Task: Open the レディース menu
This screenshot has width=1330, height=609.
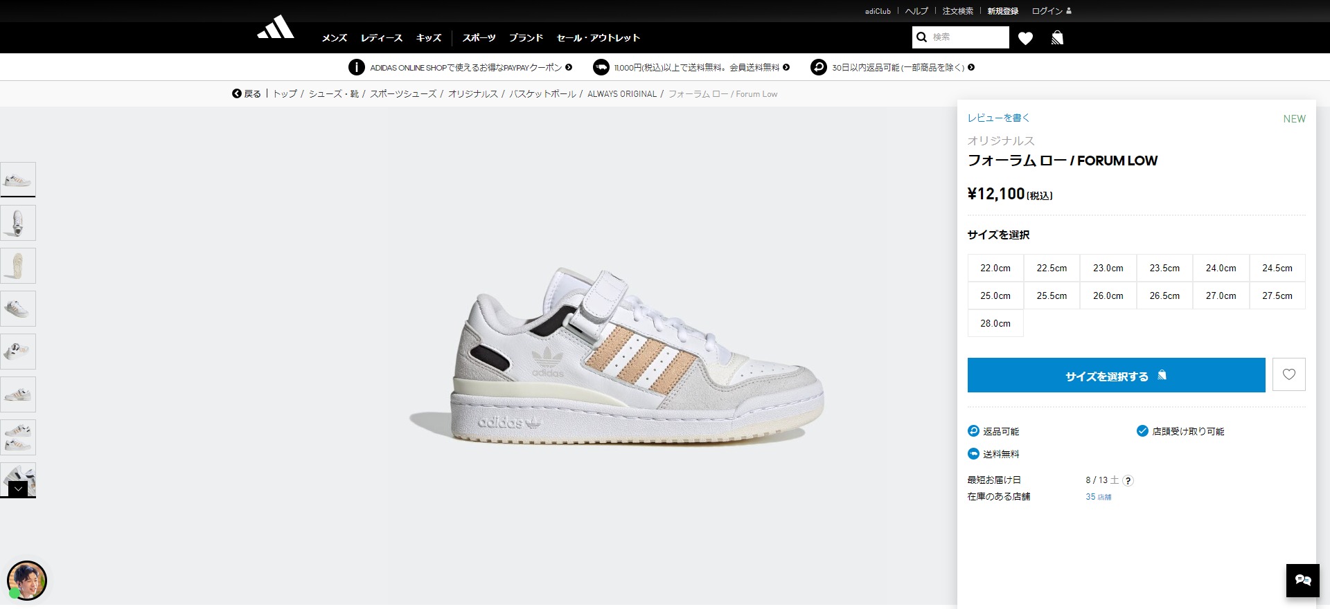Action: (x=382, y=38)
